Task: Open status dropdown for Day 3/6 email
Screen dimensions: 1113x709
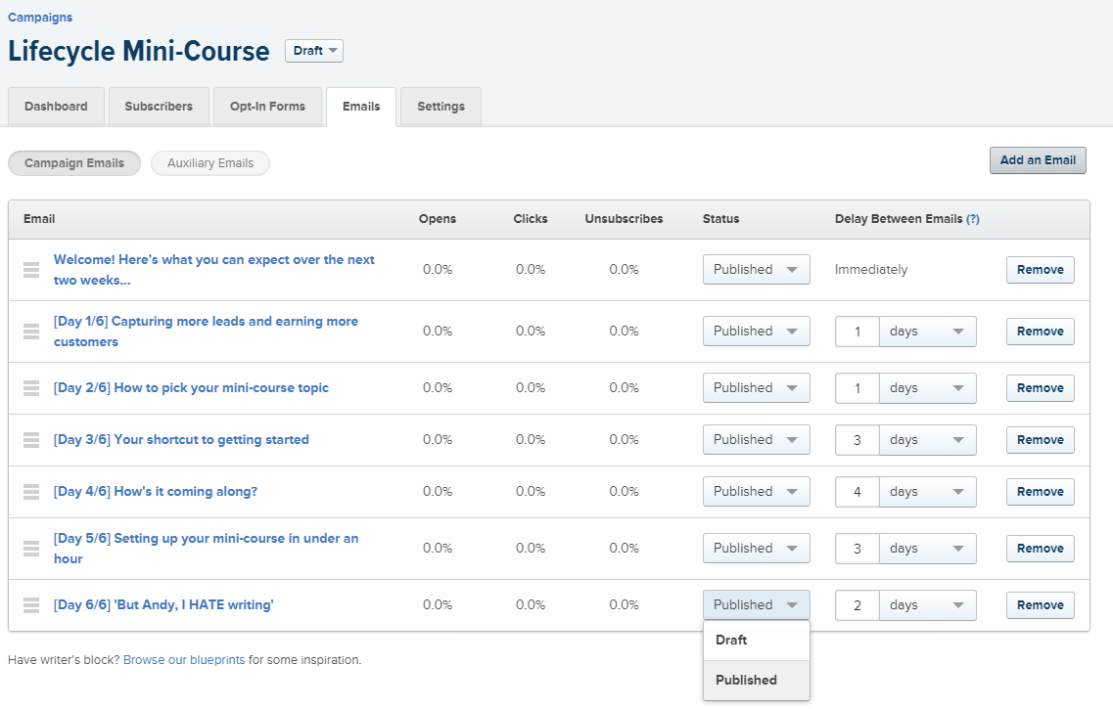Action: (x=756, y=440)
